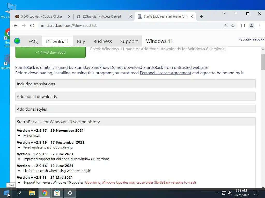265x198 pixels.
Task: Bookmark this page with the star icon
Action: point(233,26)
